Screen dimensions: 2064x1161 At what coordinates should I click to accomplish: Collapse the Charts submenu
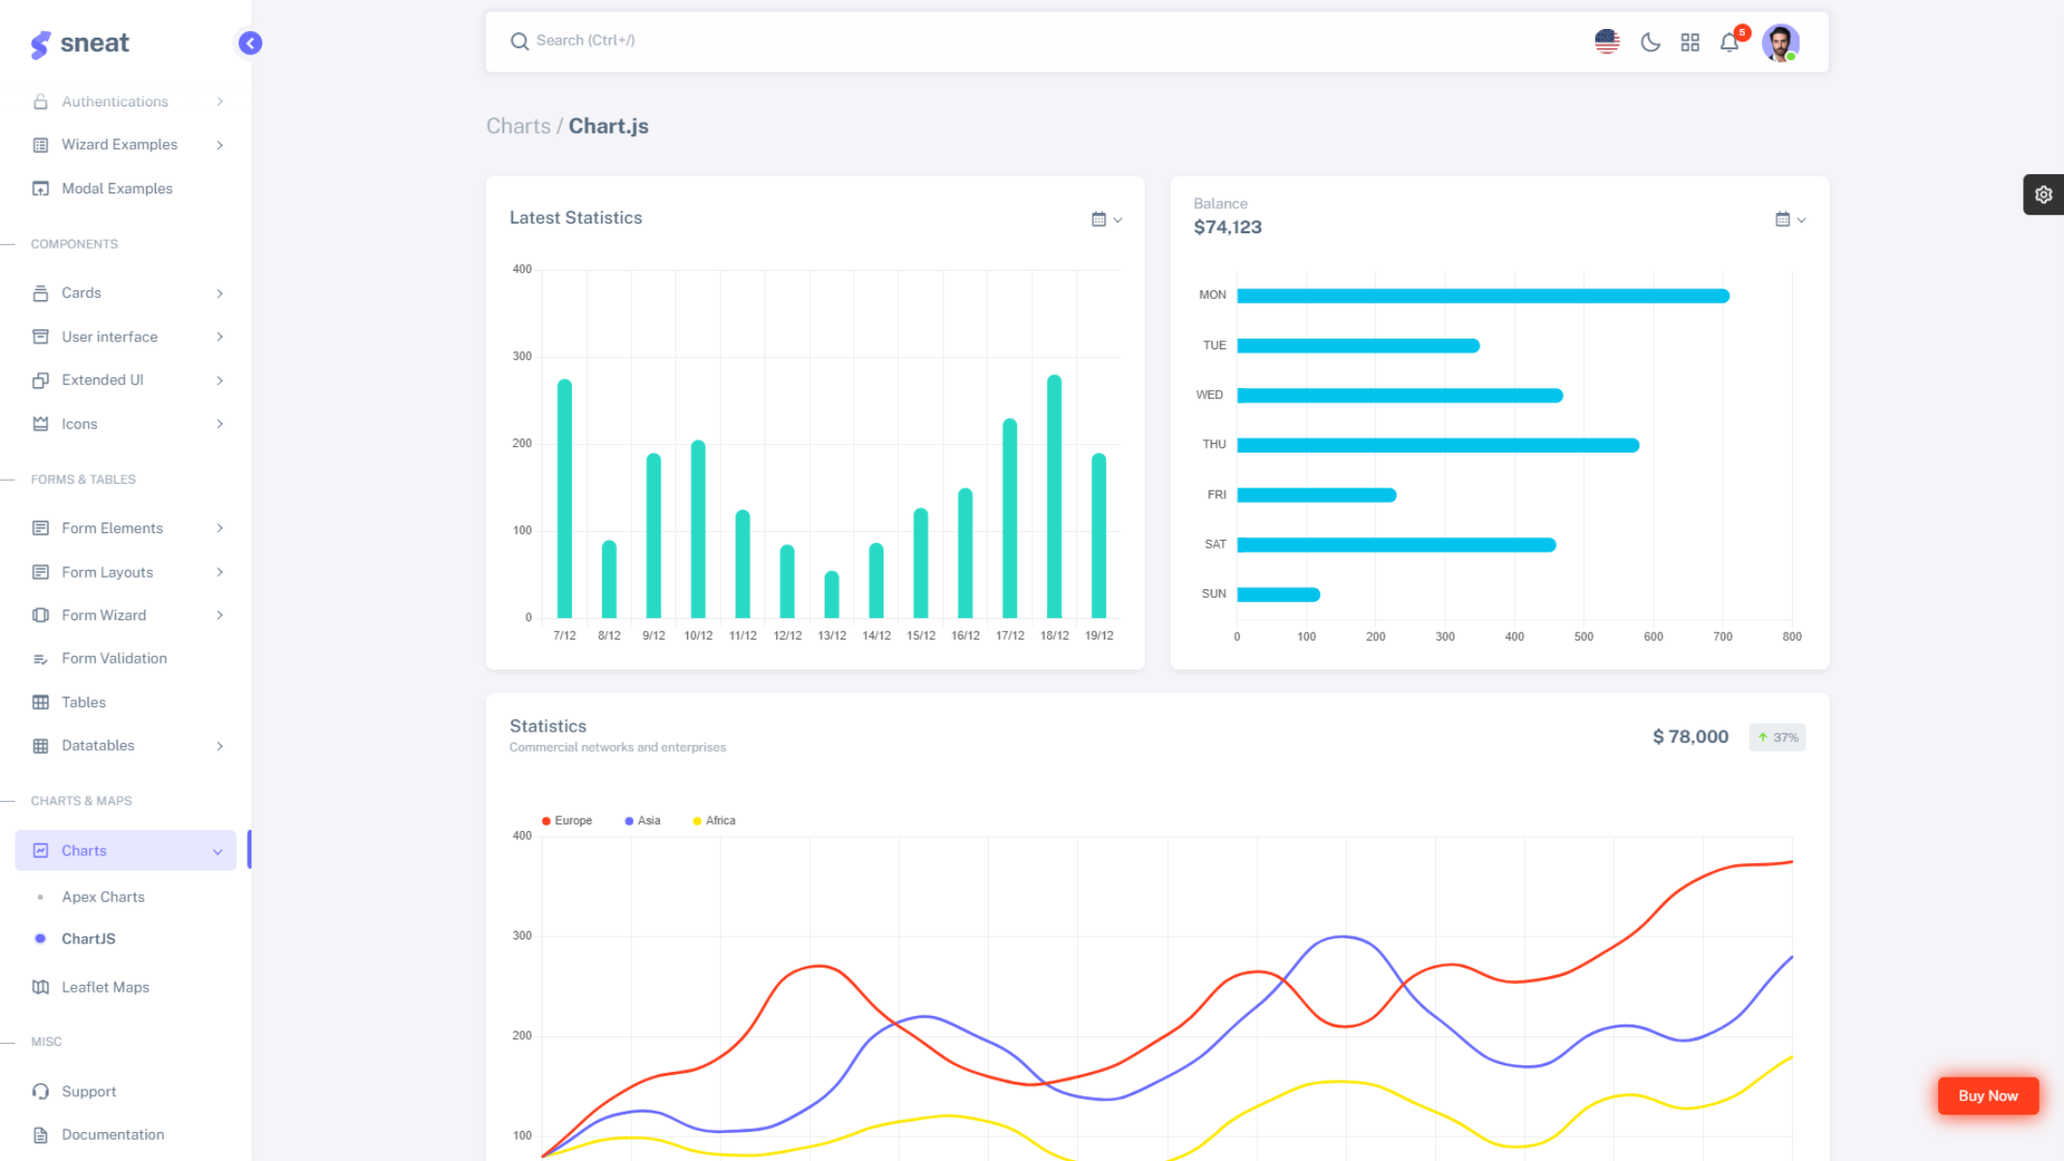pyautogui.click(x=126, y=849)
